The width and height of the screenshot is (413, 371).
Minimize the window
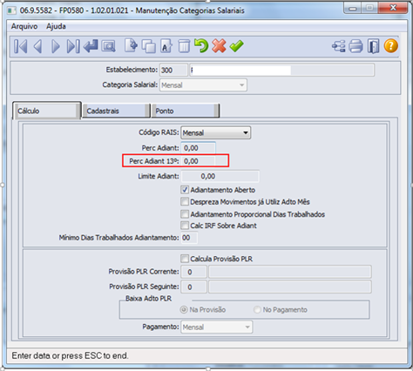tap(352, 8)
